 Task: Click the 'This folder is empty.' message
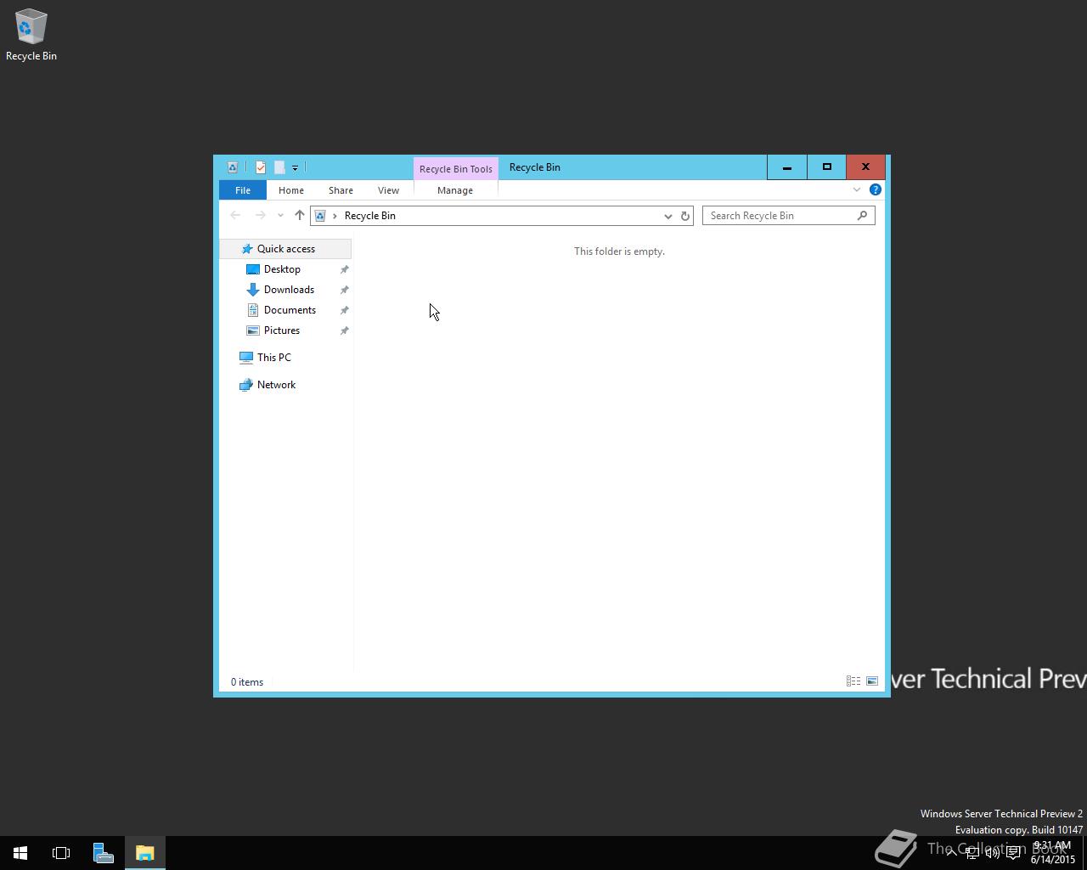coord(619,251)
